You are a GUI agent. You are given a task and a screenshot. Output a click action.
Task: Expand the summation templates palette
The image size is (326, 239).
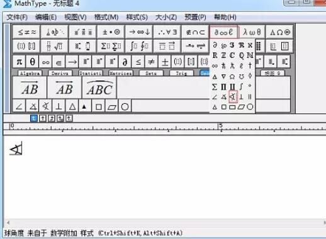pyautogui.click(x=111, y=46)
